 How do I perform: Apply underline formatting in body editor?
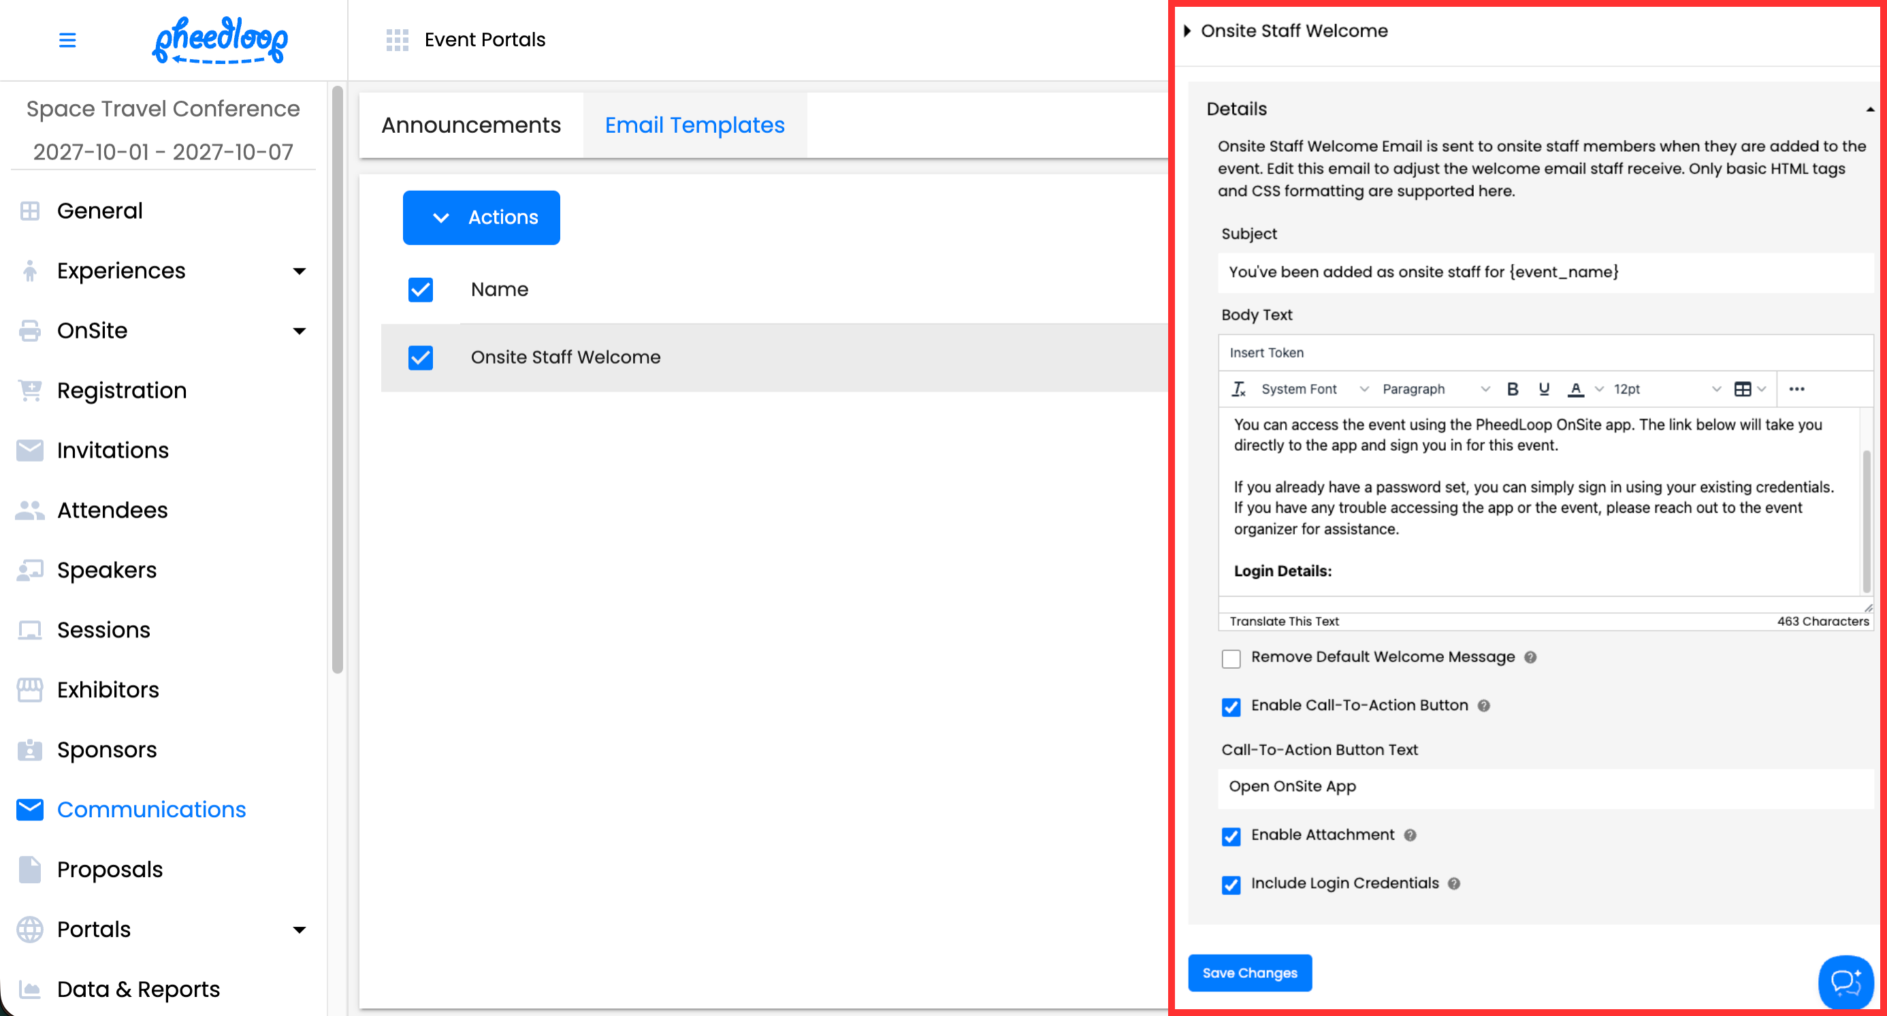(x=1544, y=389)
